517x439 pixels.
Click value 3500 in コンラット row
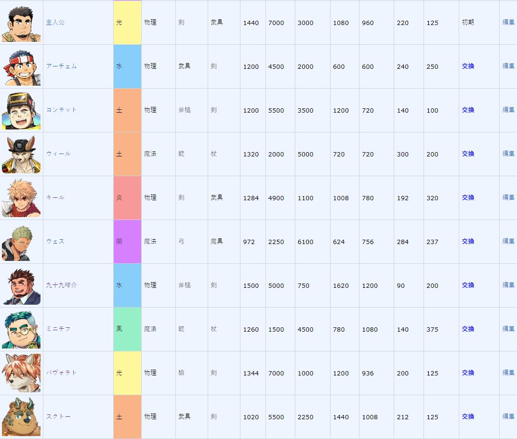click(305, 111)
